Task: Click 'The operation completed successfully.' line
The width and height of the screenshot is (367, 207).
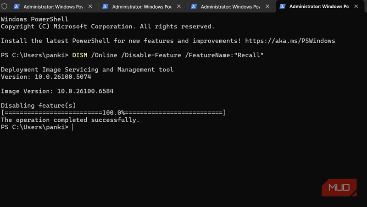Action: click(x=70, y=120)
